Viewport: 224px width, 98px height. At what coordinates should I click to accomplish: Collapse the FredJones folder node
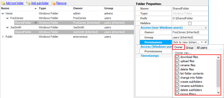point(8,18)
